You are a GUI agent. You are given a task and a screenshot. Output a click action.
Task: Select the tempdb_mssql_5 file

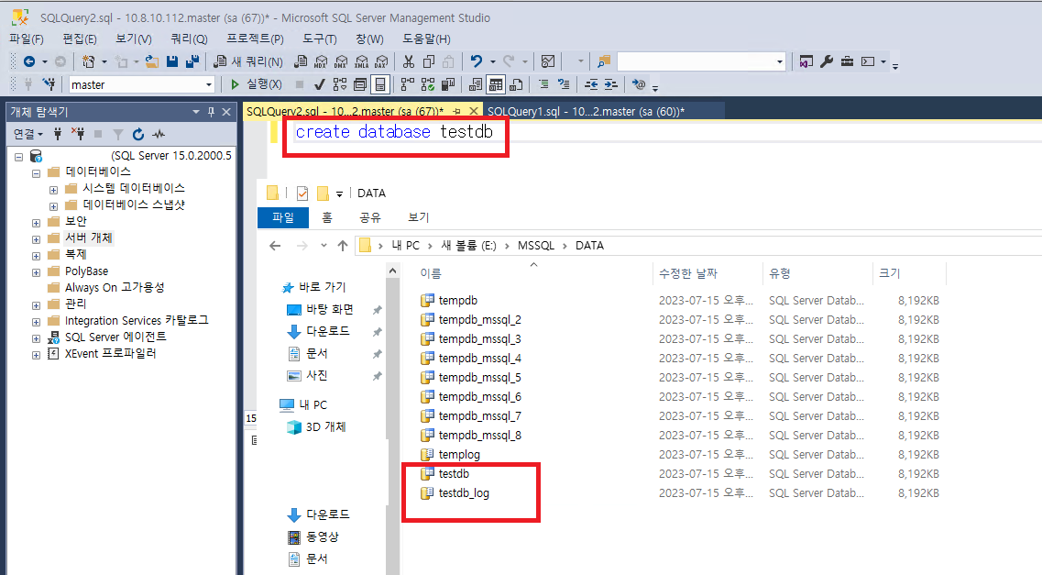click(480, 378)
